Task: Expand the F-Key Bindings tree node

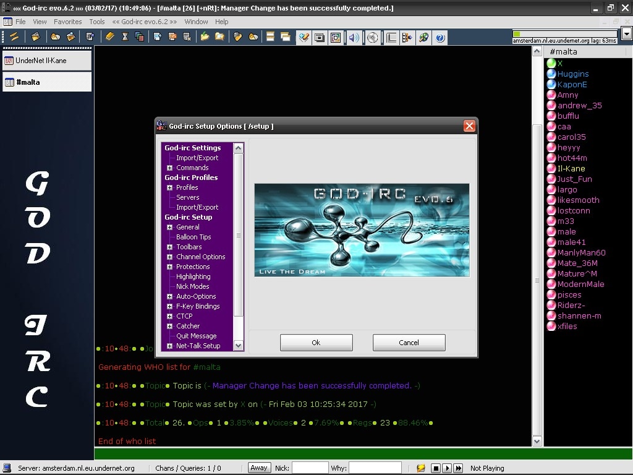Action: pos(169,306)
